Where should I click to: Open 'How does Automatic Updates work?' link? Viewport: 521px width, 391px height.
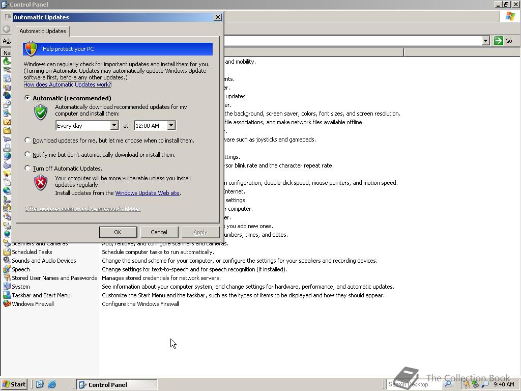click(x=68, y=85)
